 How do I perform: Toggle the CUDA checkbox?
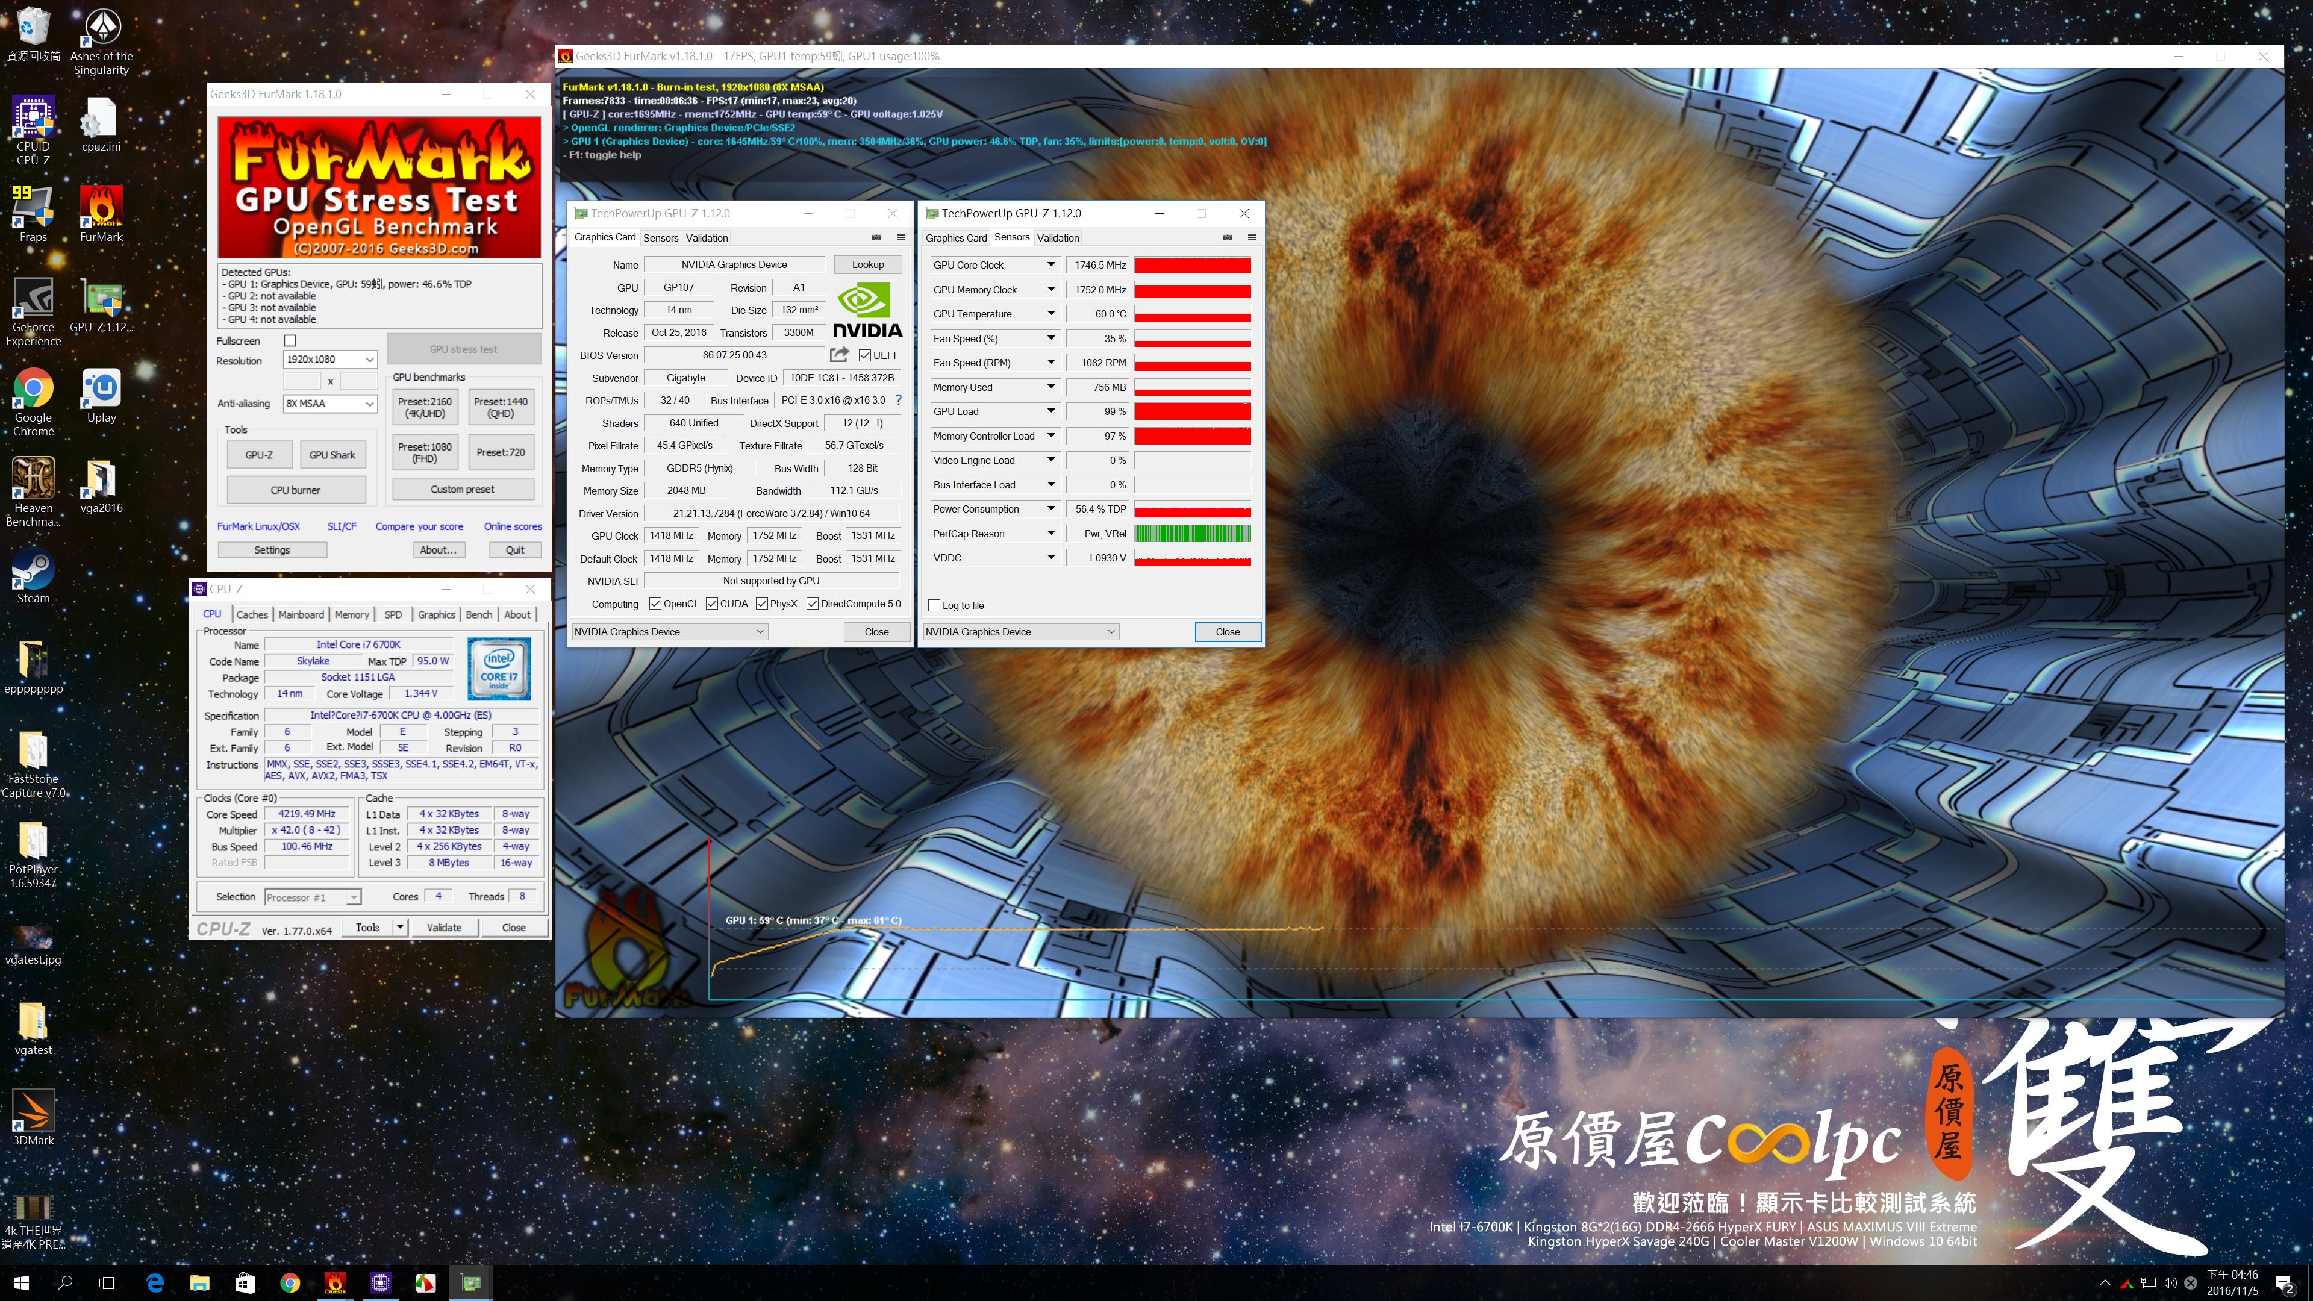[712, 604]
